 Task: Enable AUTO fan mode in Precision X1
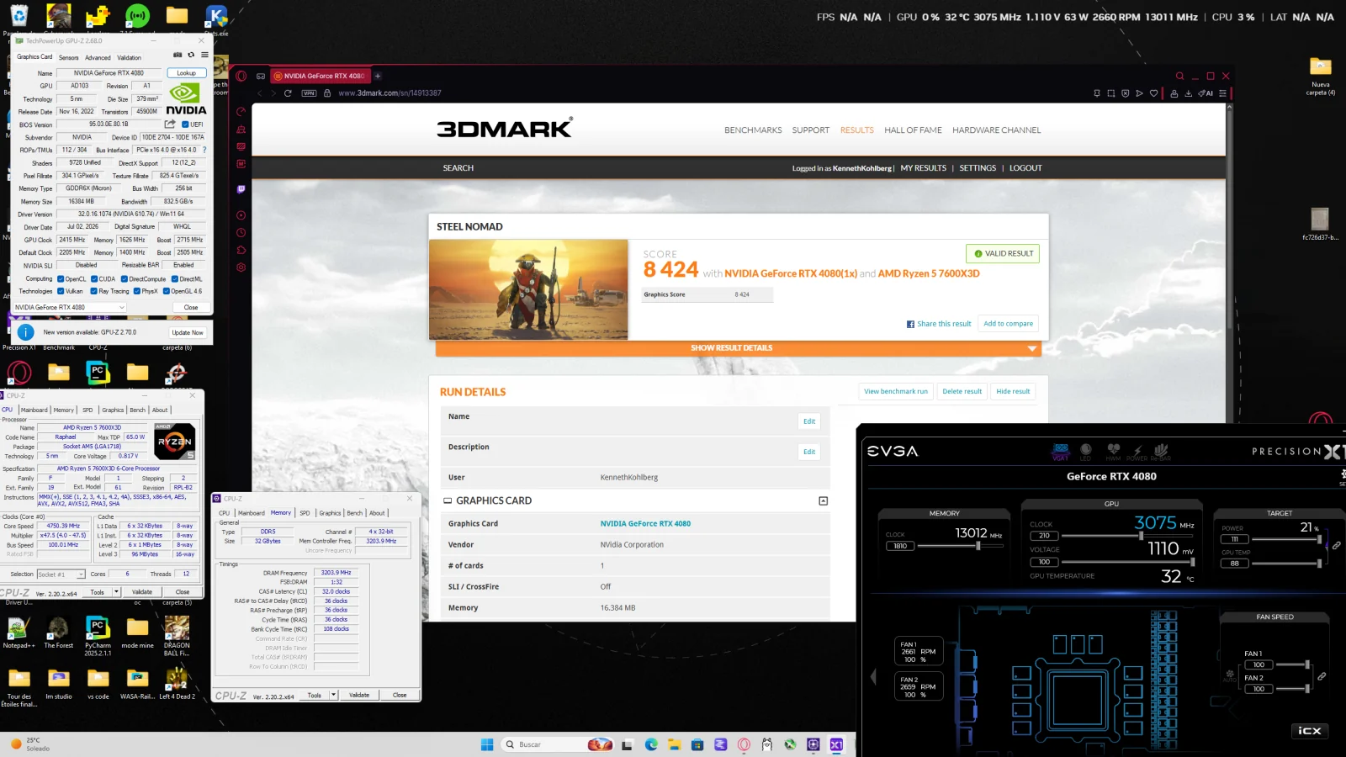(x=1230, y=675)
